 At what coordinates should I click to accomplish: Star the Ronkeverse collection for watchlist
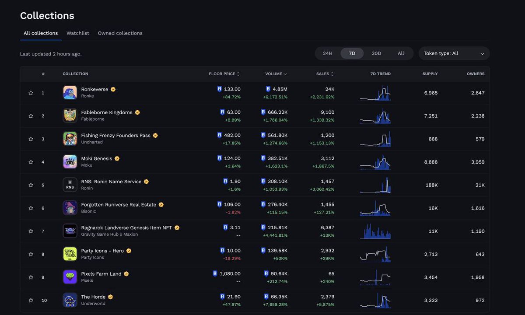[31, 93]
